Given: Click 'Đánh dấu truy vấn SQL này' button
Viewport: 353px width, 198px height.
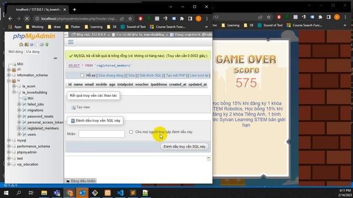Looking at the screenshot, I should tap(184, 147).
